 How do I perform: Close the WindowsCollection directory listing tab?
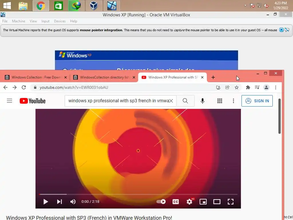click(x=134, y=77)
